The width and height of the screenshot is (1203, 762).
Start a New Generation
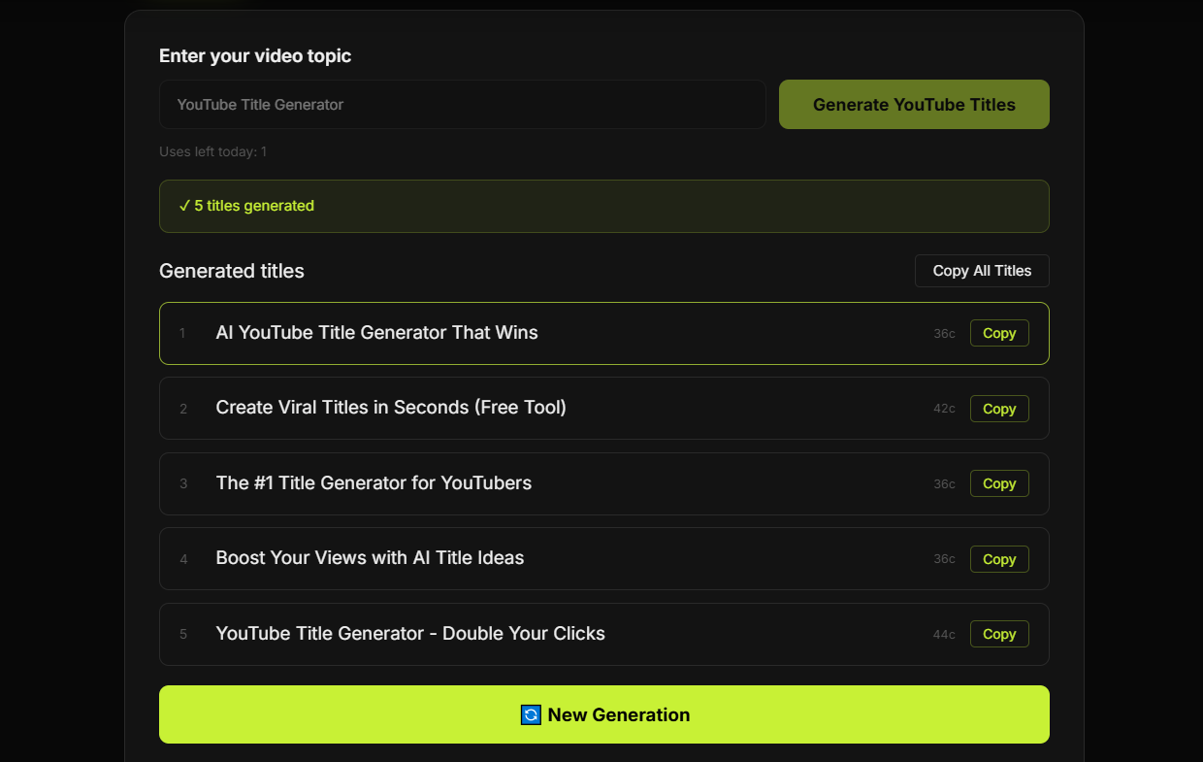[604, 714]
